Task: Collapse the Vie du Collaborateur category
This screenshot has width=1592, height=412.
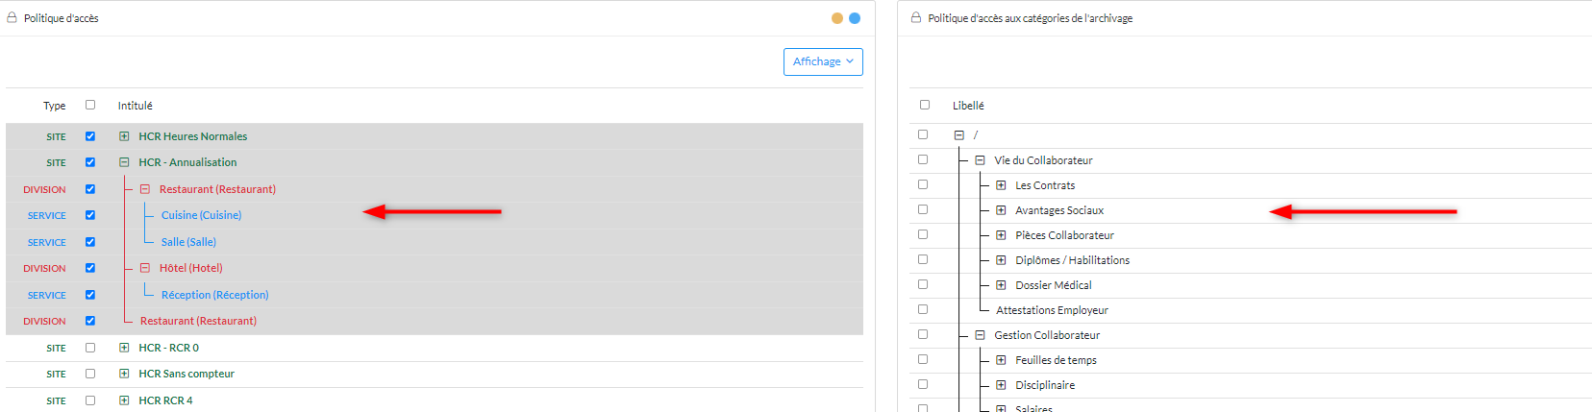Action: point(980,160)
